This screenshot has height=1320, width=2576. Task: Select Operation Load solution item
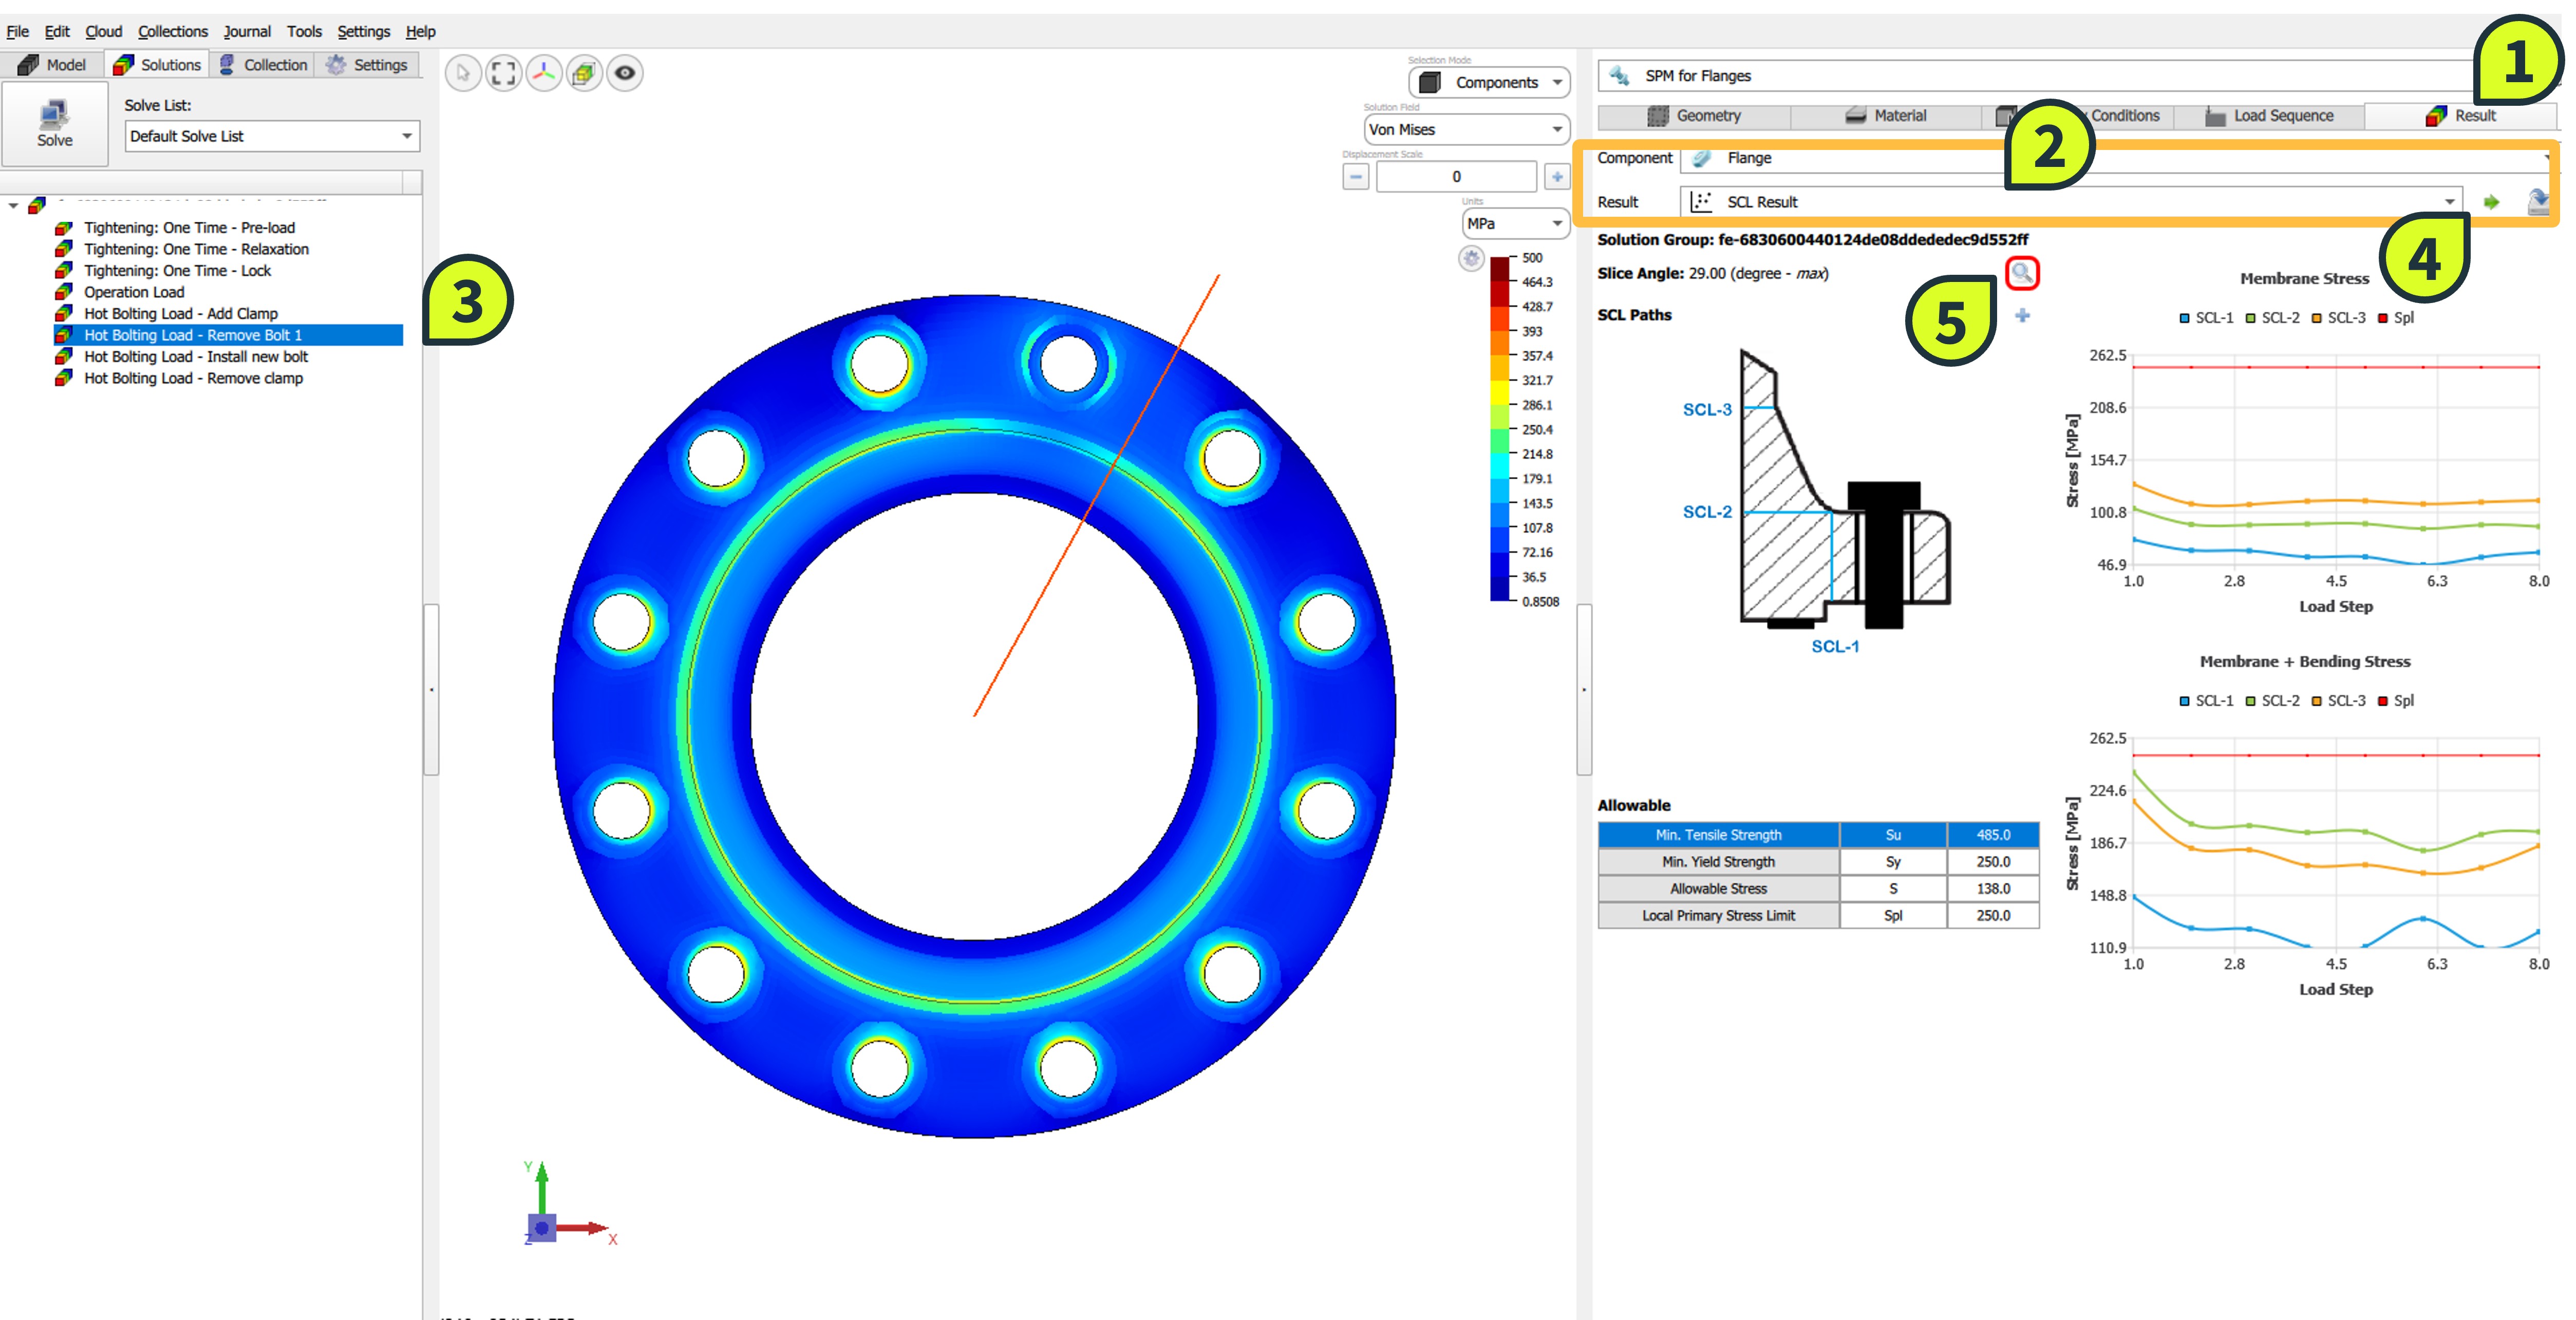tap(134, 292)
